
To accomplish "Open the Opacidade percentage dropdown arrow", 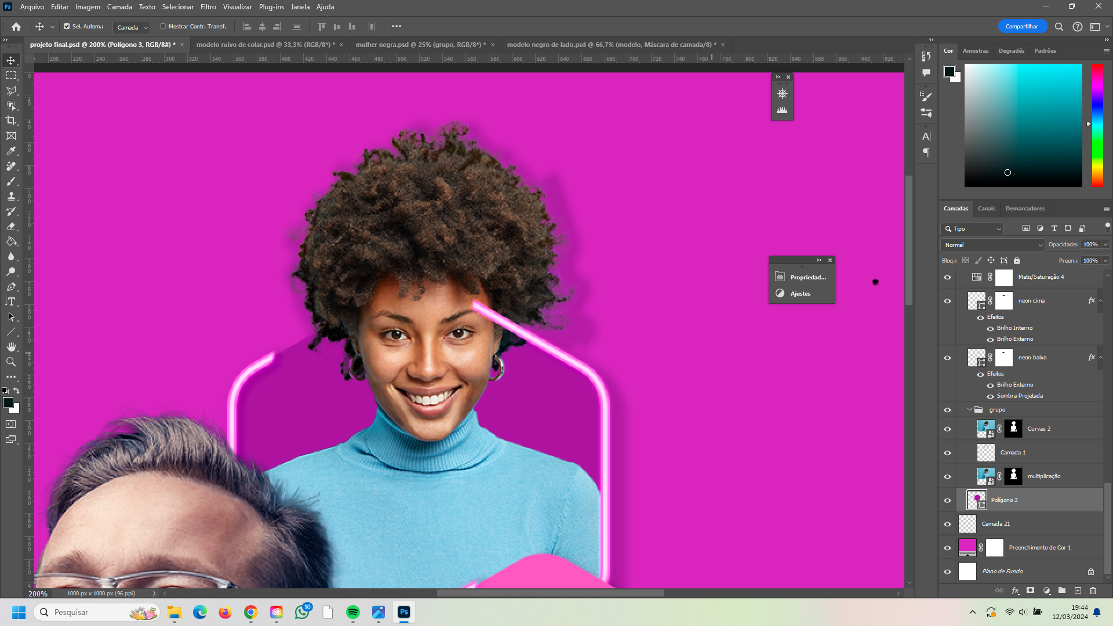I will (x=1105, y=245).
